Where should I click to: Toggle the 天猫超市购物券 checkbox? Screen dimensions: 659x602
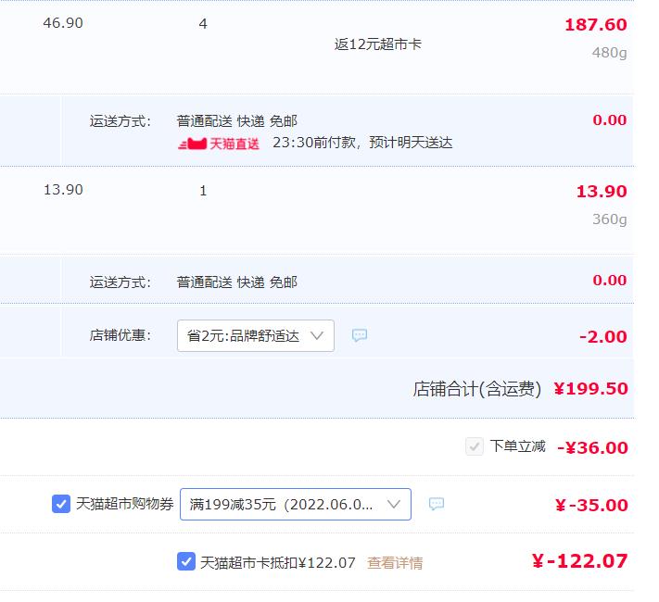tap(61, 504)
